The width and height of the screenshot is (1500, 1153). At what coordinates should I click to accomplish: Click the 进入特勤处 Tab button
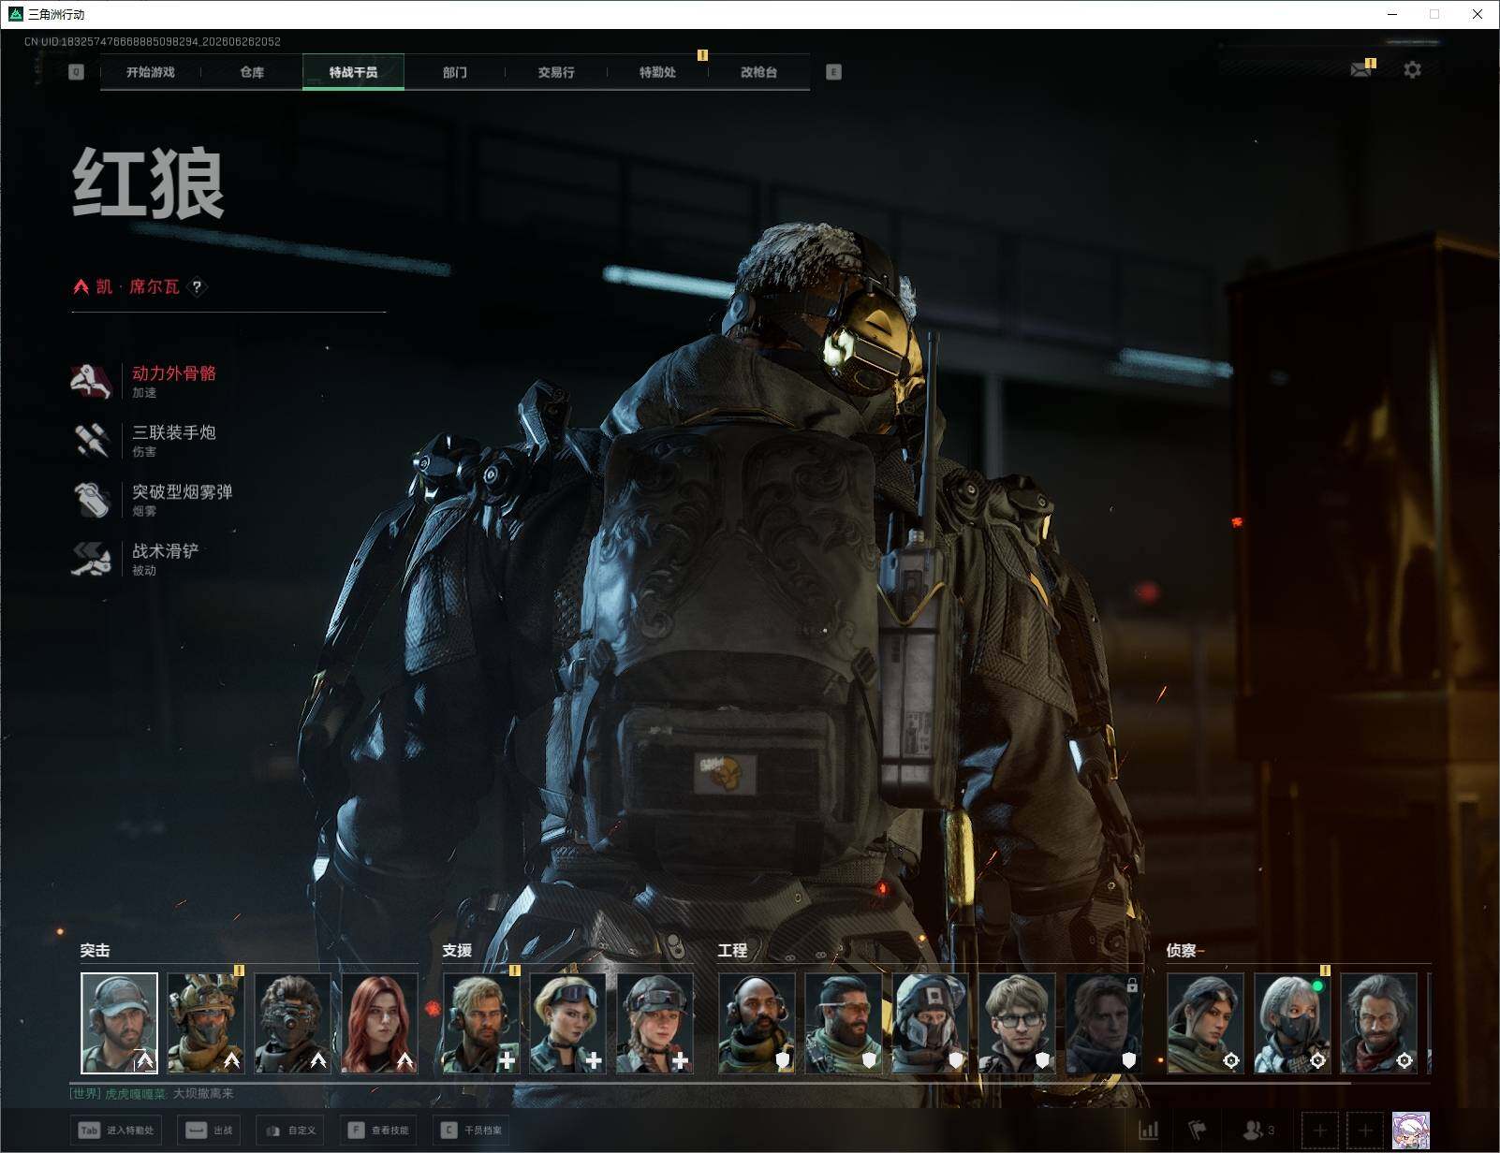pos(117,1131)
